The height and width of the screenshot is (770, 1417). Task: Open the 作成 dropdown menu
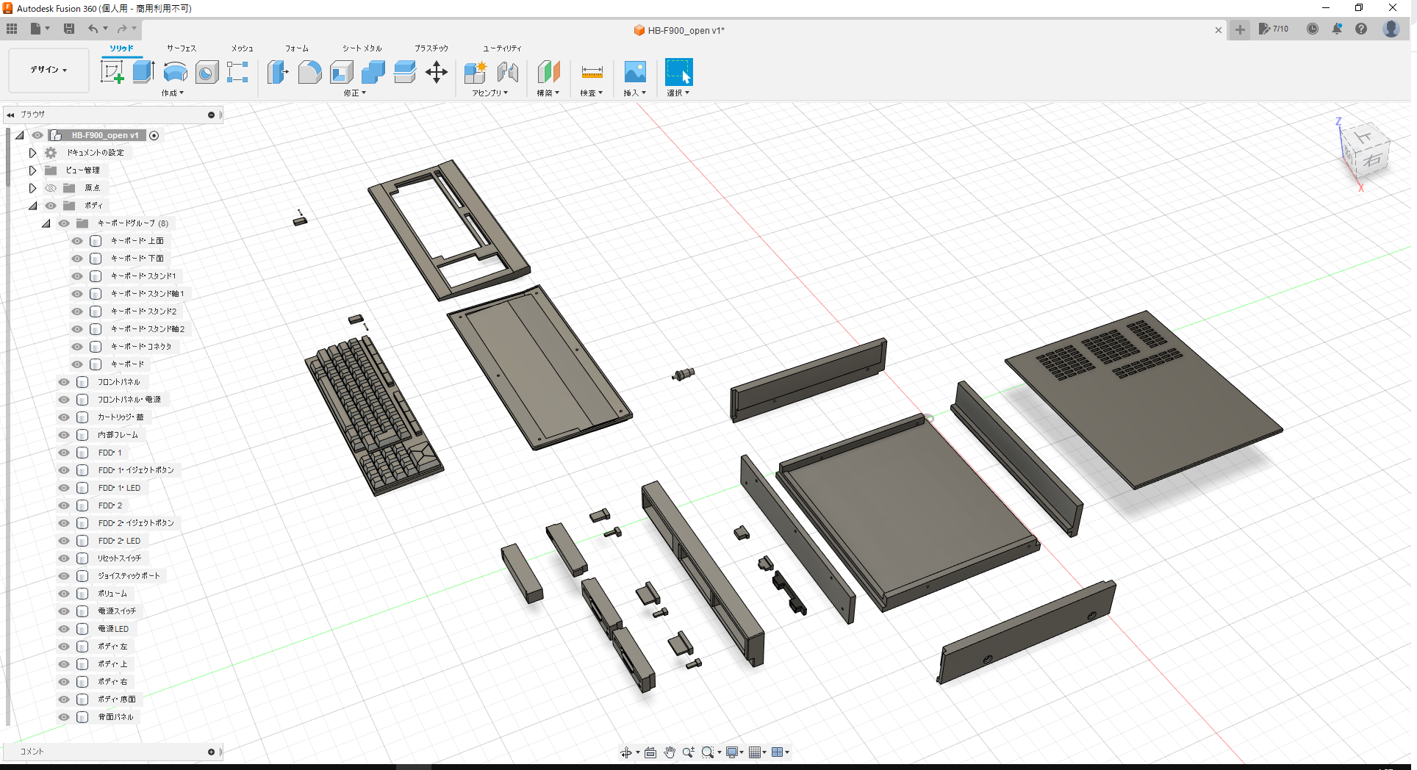pyautogui.click(x=171, y=93)
